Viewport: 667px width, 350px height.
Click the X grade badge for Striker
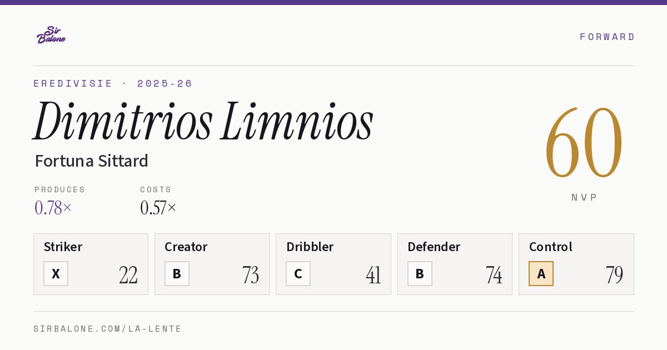tap(56, 273)
